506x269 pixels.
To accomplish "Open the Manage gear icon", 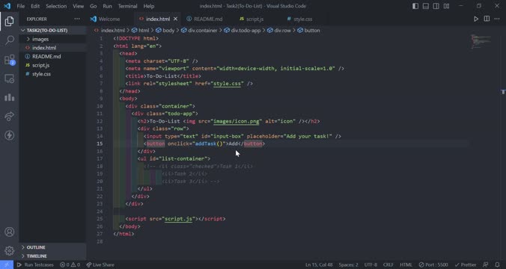I will [x=10, y=250].
